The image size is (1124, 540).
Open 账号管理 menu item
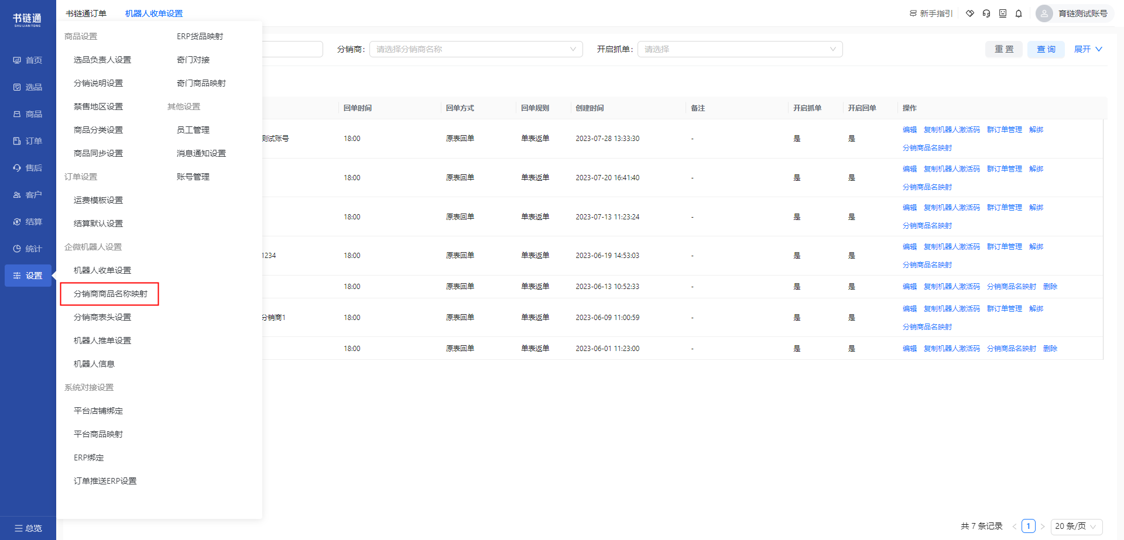click(x=193, y=177)
